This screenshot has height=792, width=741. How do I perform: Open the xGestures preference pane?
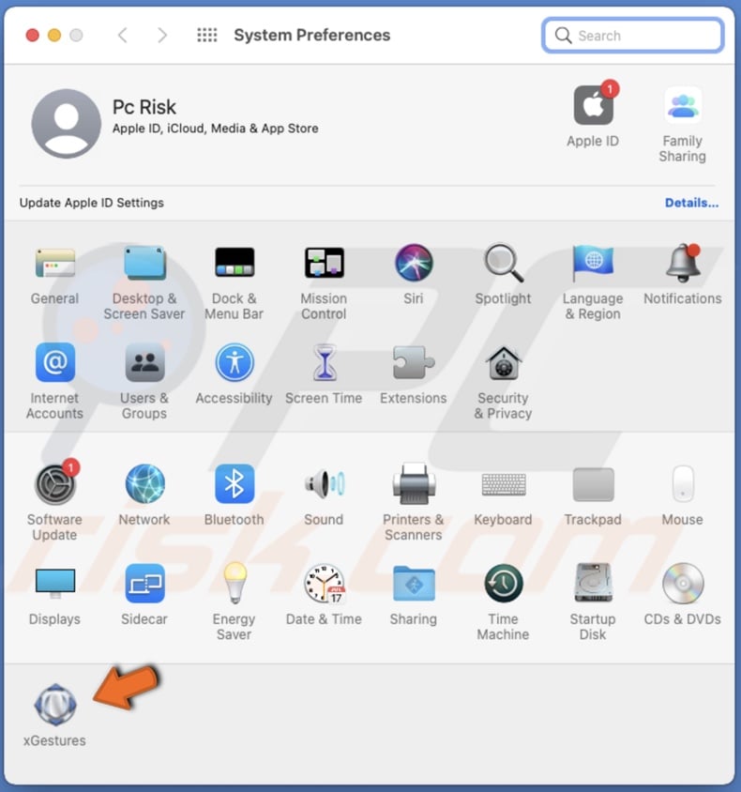click(x=53, y=706)
